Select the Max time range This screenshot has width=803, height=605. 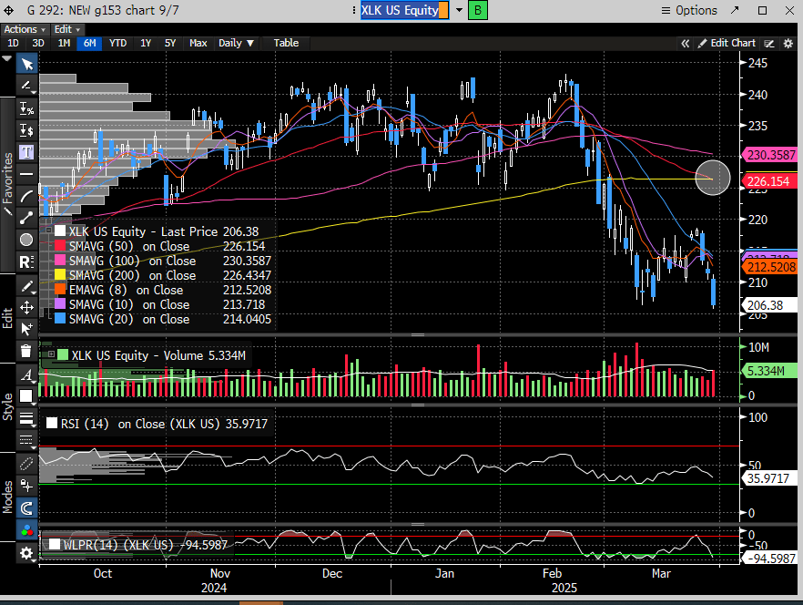[198, 43]
